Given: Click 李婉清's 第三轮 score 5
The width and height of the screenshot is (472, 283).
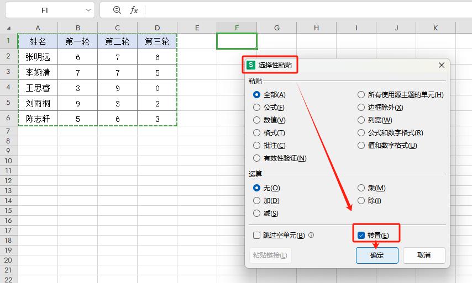Looking at the screenshot, I should coord(157,72).
